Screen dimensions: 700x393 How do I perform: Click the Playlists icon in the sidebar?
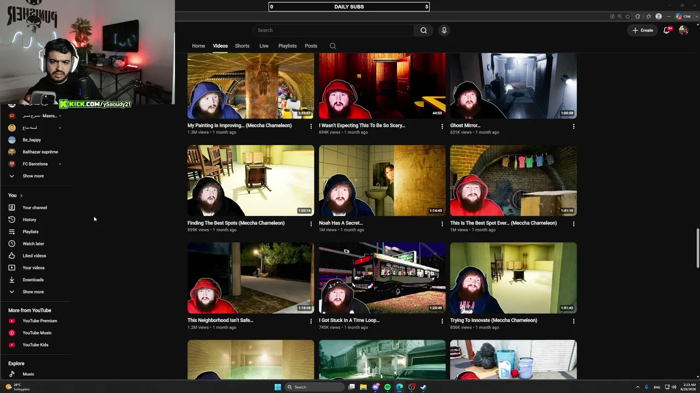pyautogui.click(x=11, y=231)
